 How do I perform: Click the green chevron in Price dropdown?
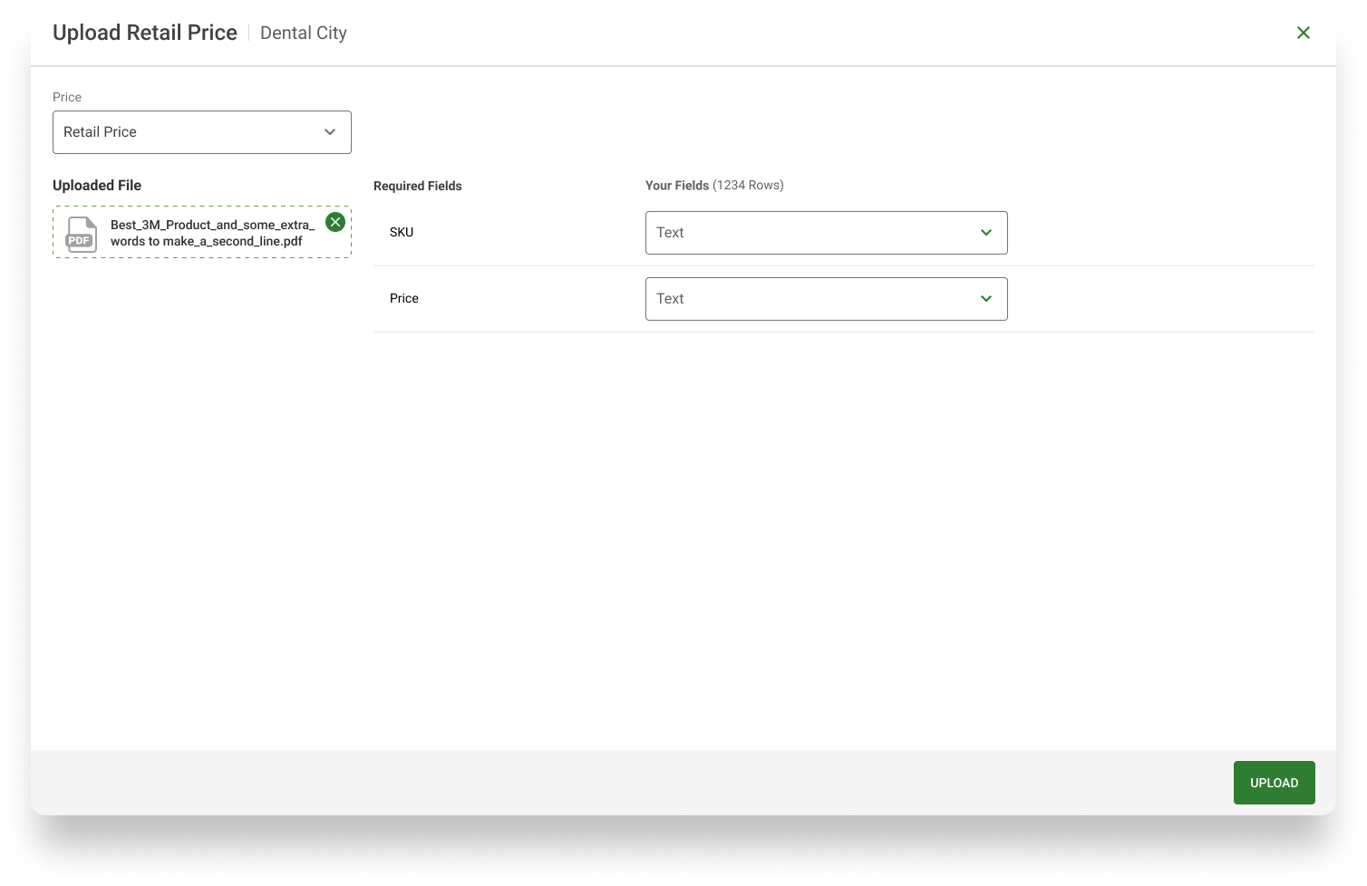pyautogui.click(x=986, y=299)
